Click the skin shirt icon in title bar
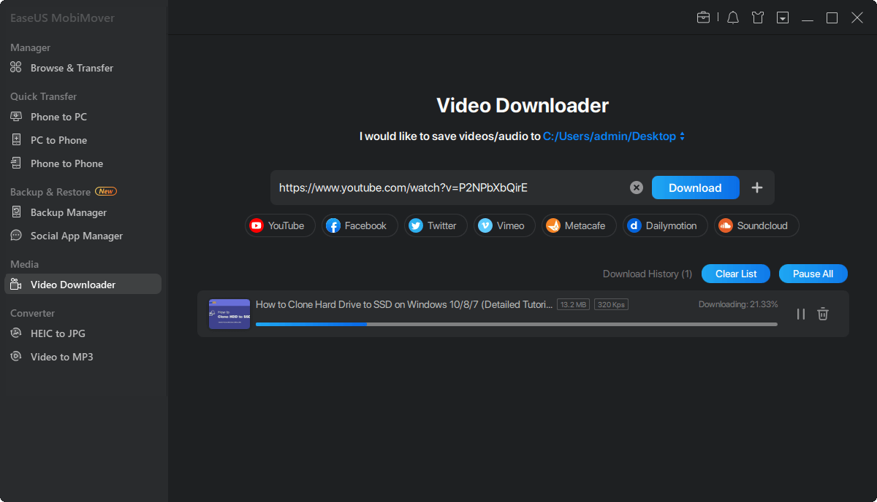877x502 pixels. 758,18
